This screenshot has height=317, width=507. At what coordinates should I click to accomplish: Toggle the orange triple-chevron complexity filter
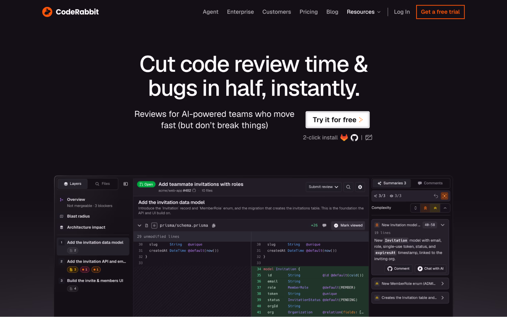point(425,208)
